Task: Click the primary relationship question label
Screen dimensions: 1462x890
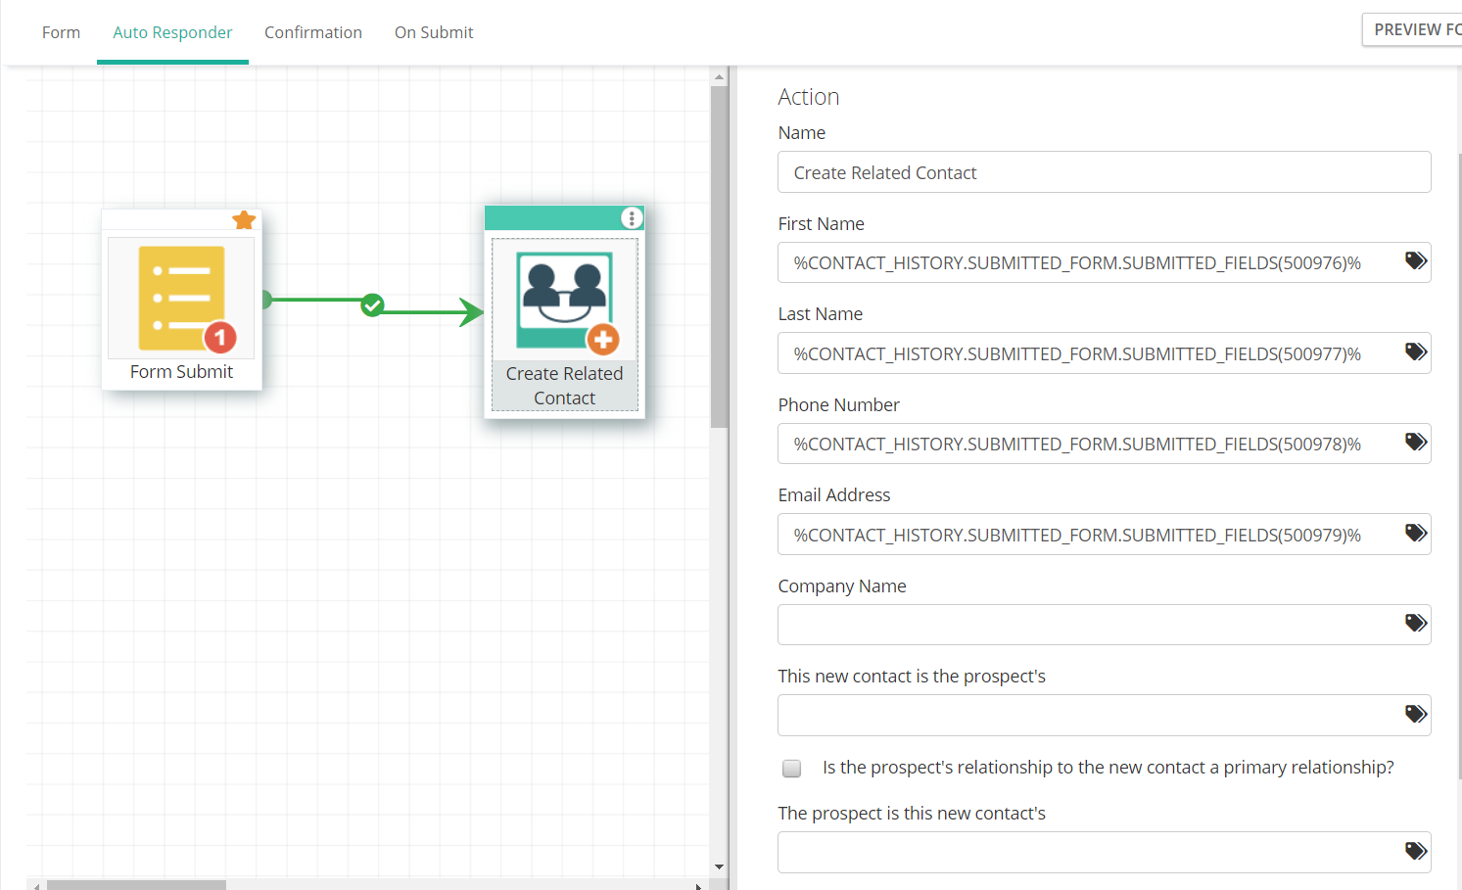Action: point(1108,768)
